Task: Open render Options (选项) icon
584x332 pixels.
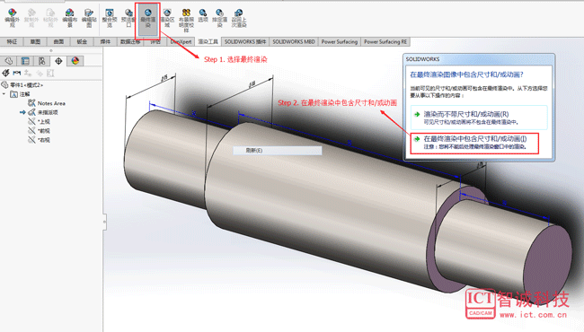Action: click(x=203, y=15)
